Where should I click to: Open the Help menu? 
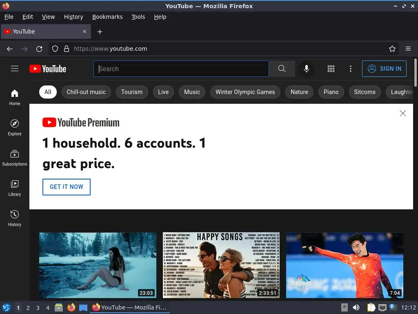click(x=160, y=17)
